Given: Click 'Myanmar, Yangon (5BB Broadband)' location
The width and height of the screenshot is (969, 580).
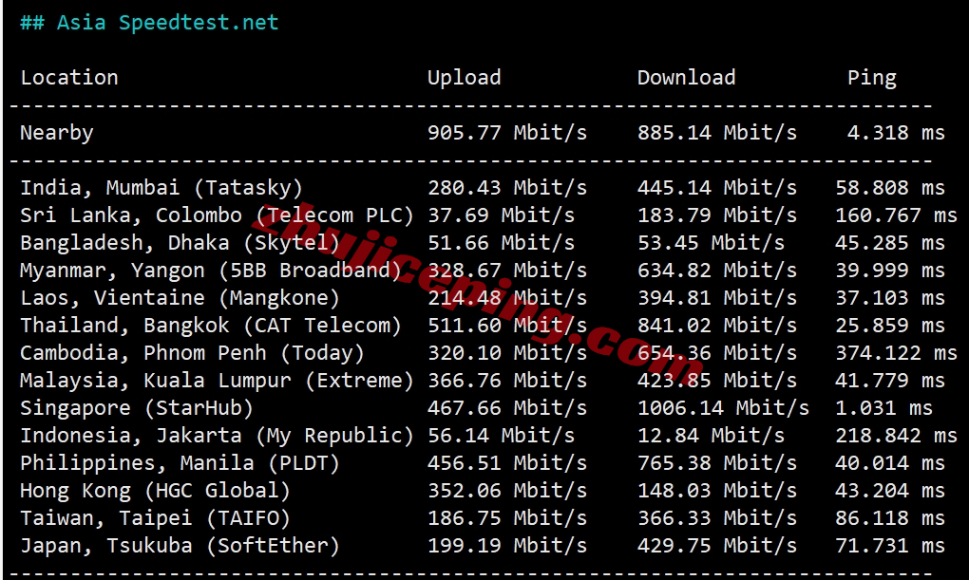Looking at the screenshot, I should 211,271.
